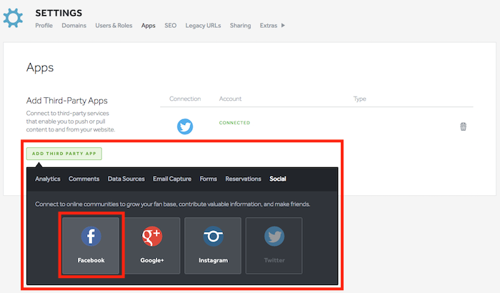This screenshot has width=500, height=293.
Task: Show the Data Sources category
Action: [126, 179]
